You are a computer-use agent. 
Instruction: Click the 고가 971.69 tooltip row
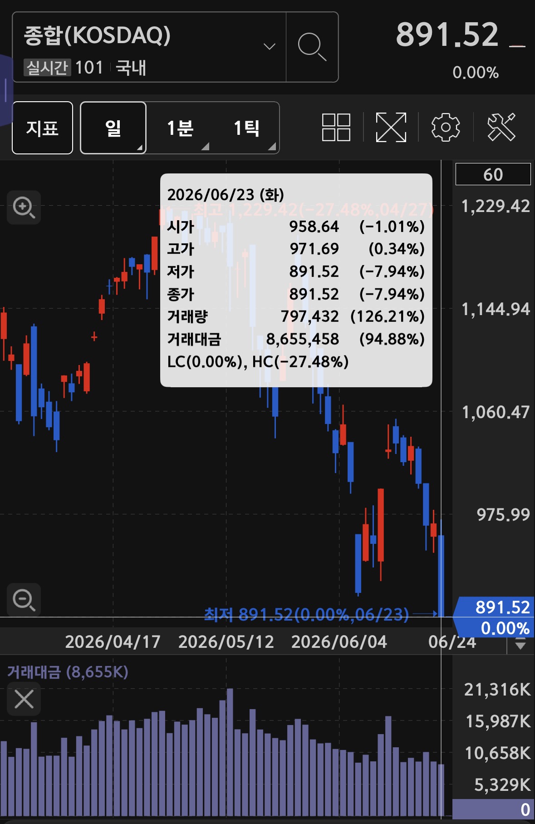point(296,249)
